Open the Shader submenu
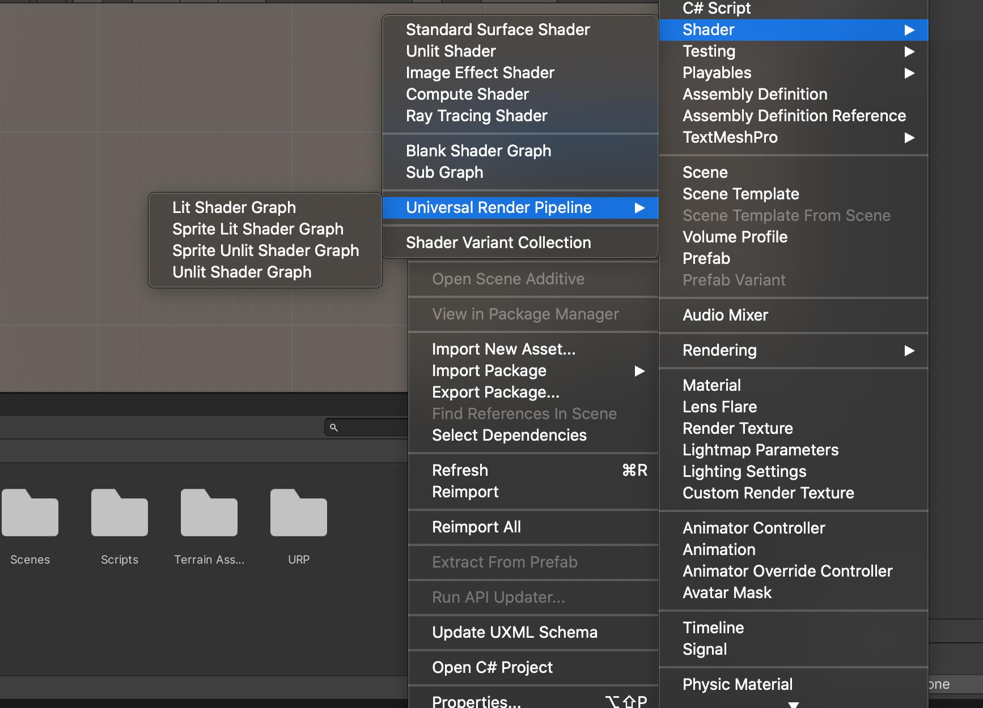Viewport: 983px width, 708px height. coord(794,30)
